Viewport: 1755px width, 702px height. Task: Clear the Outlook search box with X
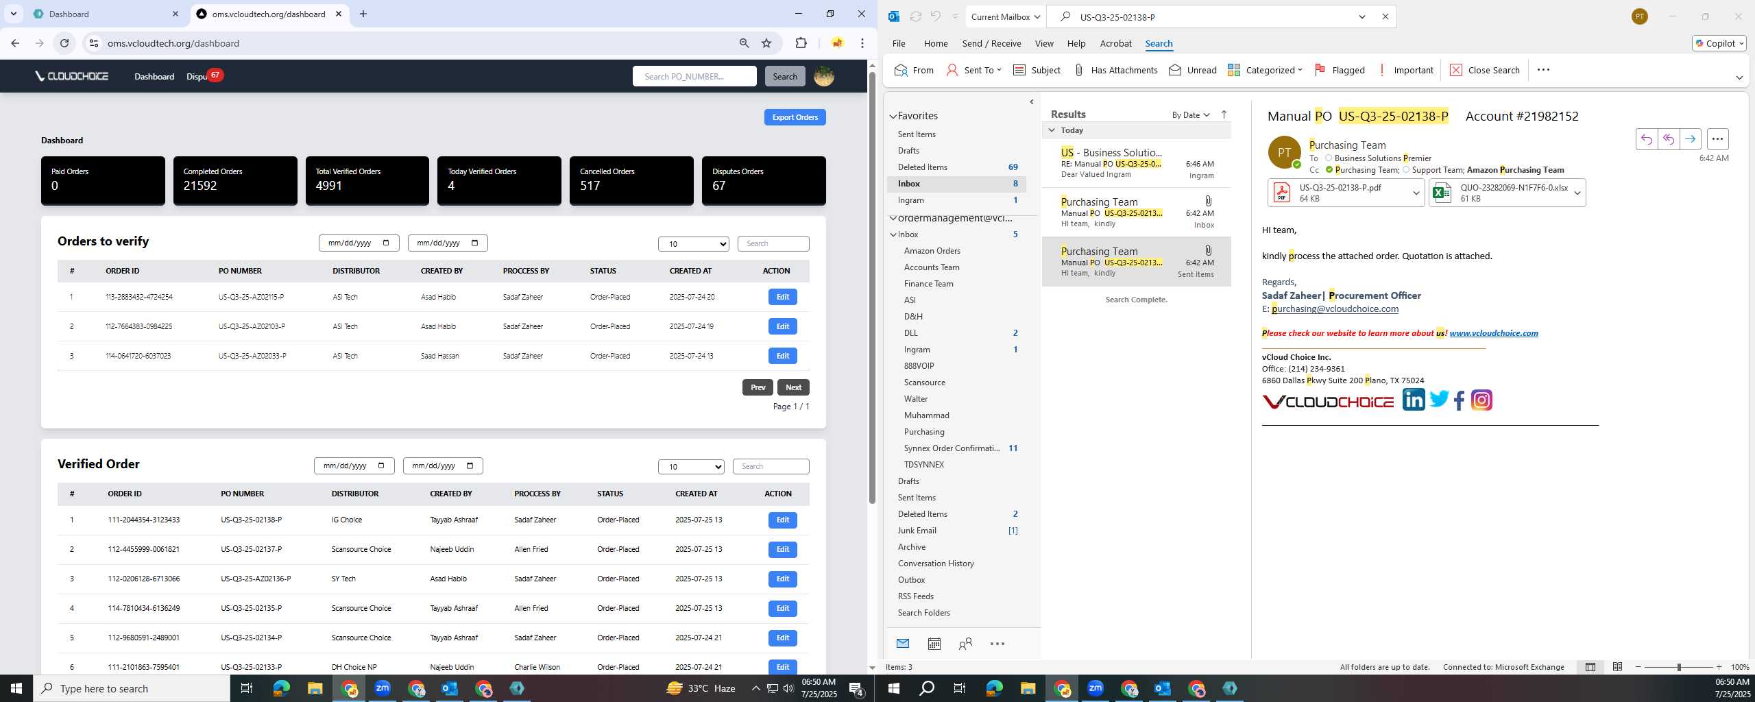[x=1385, y=16]
